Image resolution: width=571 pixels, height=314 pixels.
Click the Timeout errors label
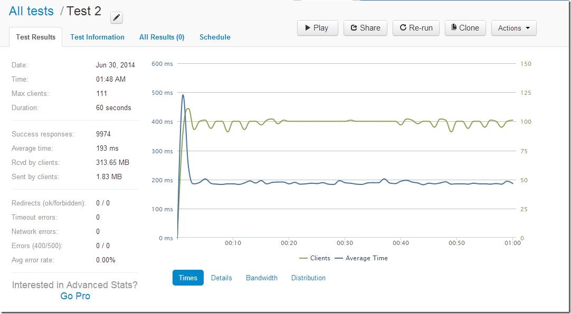tap(35, 218)
